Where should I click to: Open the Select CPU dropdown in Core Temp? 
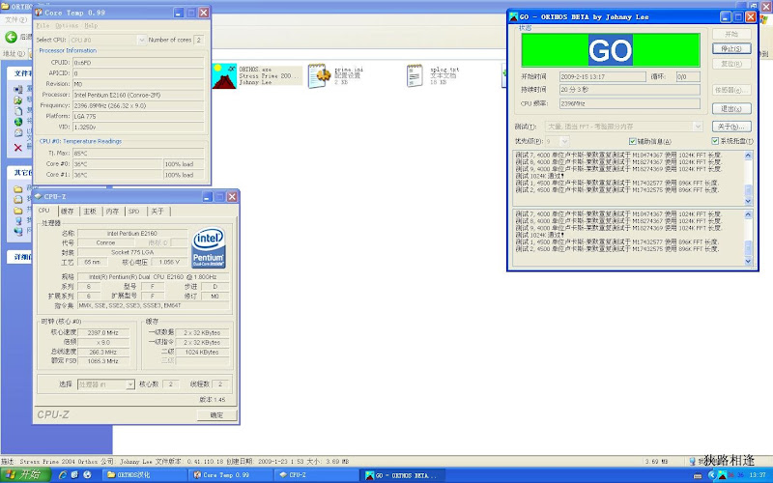[x=141, y=40]
